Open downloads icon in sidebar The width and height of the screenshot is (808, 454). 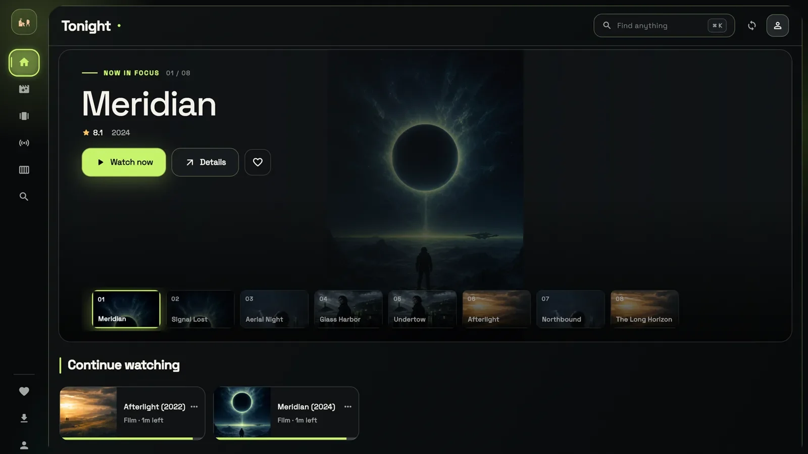(x=24, y=418)
